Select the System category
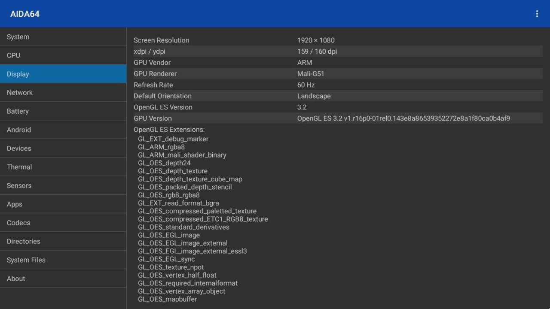Viewport: 550px width, 309px height. pos(63,37)
